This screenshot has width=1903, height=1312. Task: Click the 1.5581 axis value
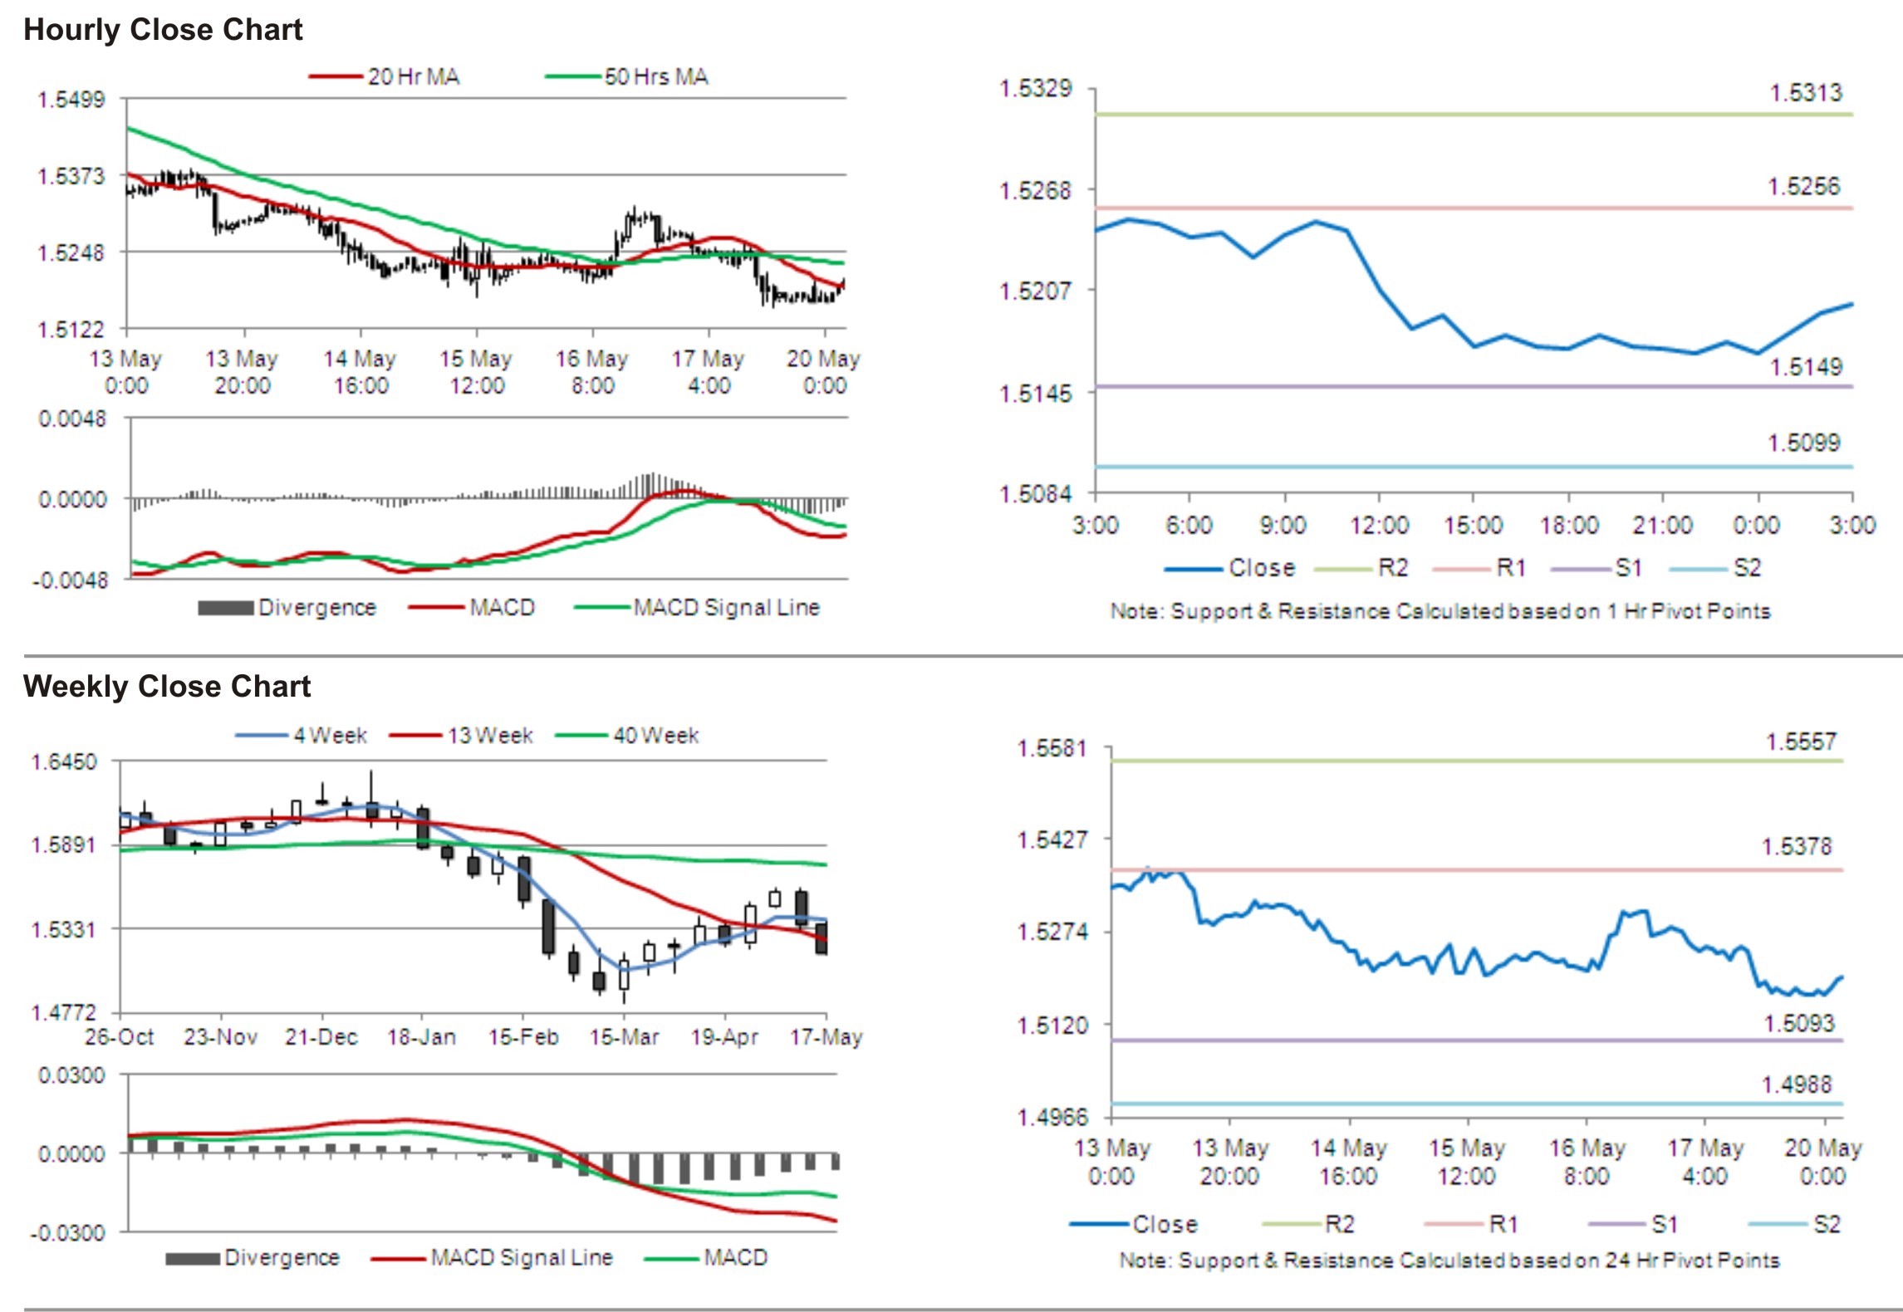coord(1052,749)
